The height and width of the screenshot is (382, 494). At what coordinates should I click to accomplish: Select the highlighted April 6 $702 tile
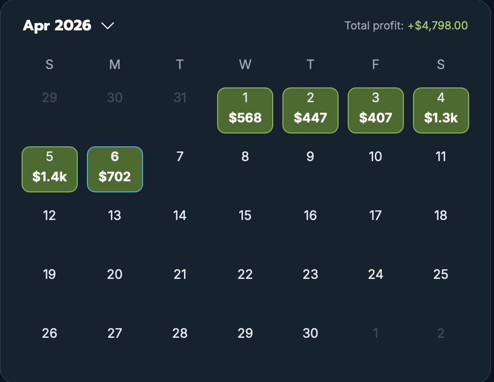[115, 169]
